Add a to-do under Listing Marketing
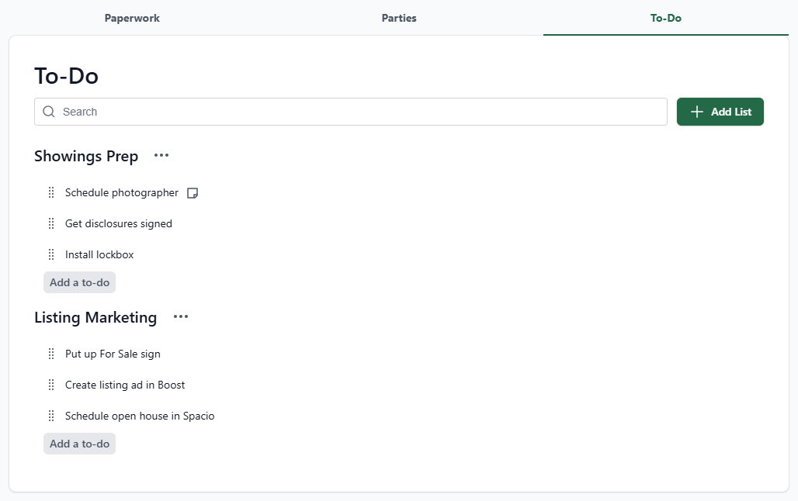 click(79, 443)
